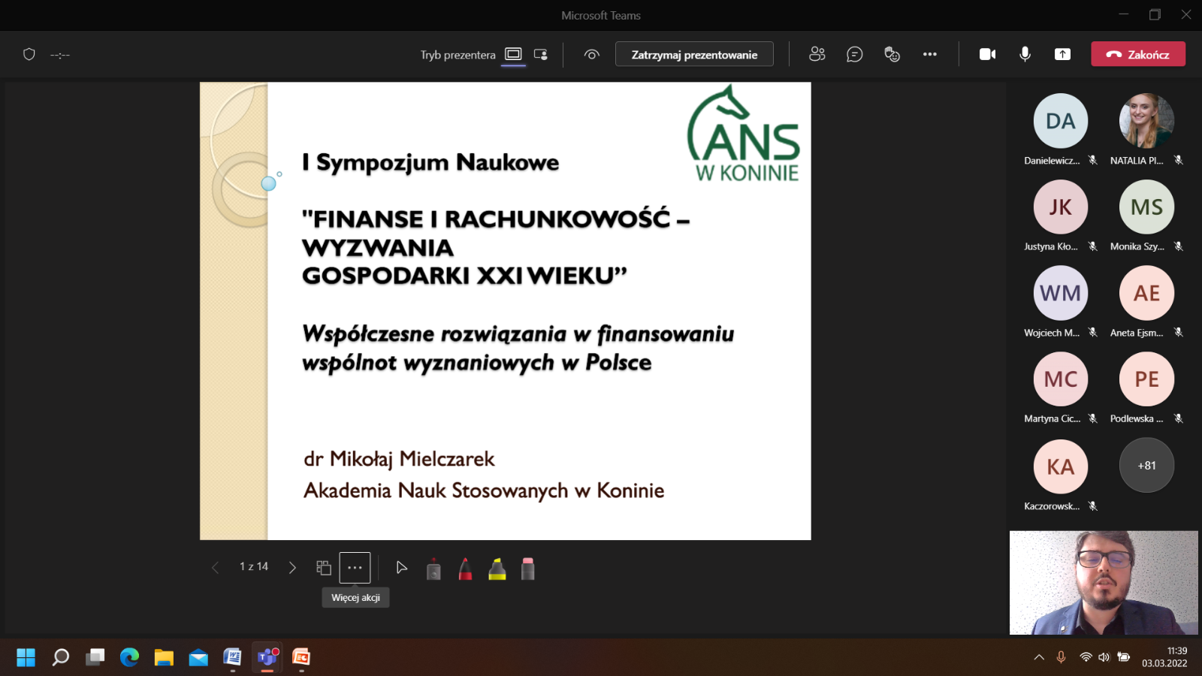Open the meeting chat

(854, 54)
